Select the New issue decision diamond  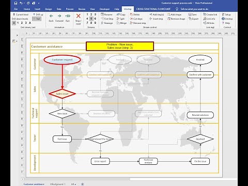(x=62, y=114)
